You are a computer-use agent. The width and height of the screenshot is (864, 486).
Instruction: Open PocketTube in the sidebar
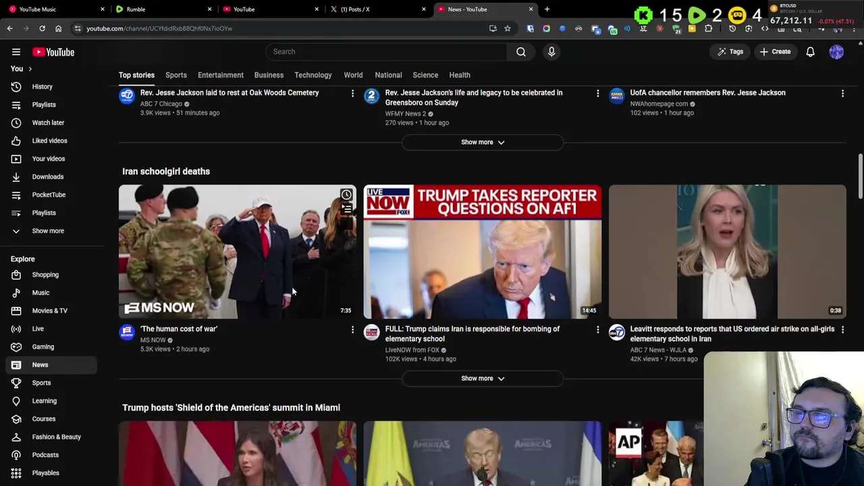point(49,194)
